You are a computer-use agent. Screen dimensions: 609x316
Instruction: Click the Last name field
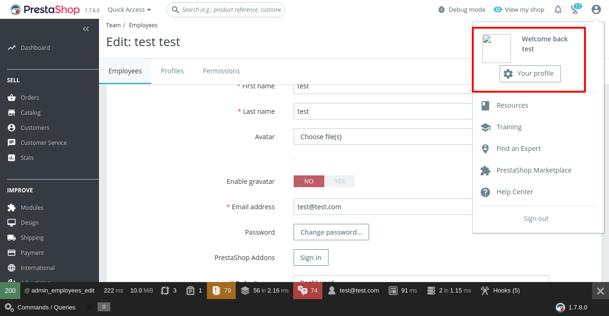[383, 111]
